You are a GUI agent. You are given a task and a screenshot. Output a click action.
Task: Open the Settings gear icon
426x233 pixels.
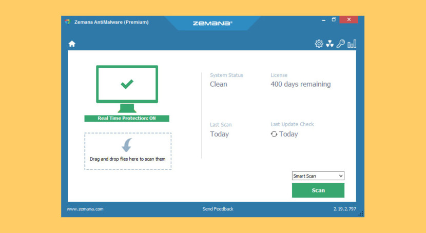tap(319, 44)
